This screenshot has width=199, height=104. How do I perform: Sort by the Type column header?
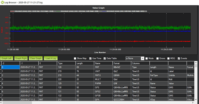point(66,63)
